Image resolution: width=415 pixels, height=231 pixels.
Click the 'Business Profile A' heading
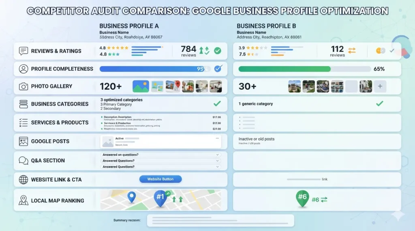point(129,26)
